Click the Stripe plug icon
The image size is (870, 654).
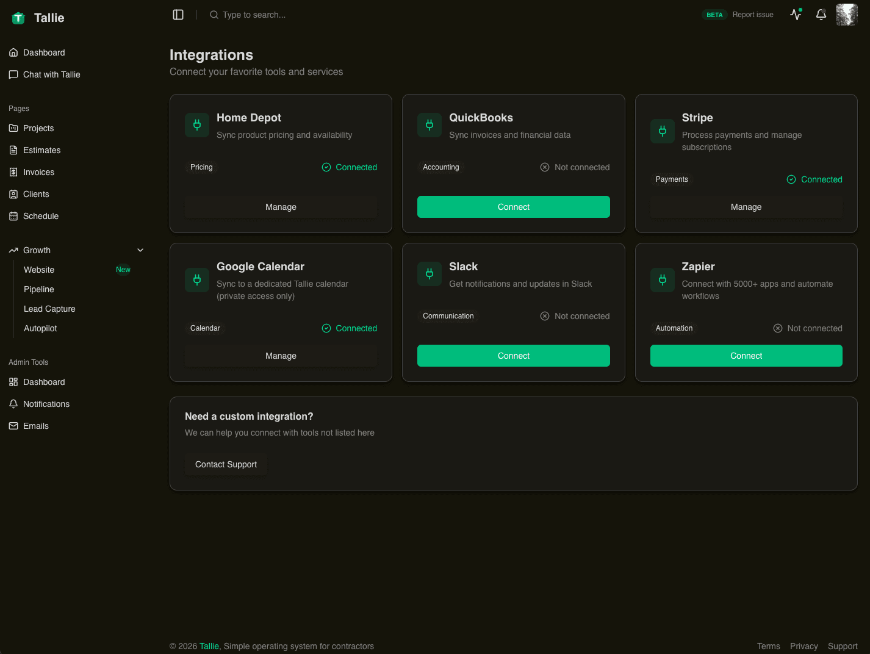click(663, 131)
